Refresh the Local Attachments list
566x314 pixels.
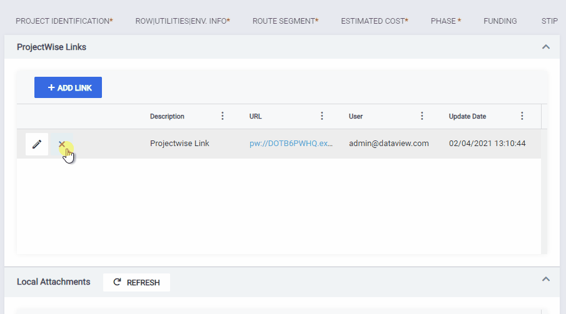coord(136,282)
